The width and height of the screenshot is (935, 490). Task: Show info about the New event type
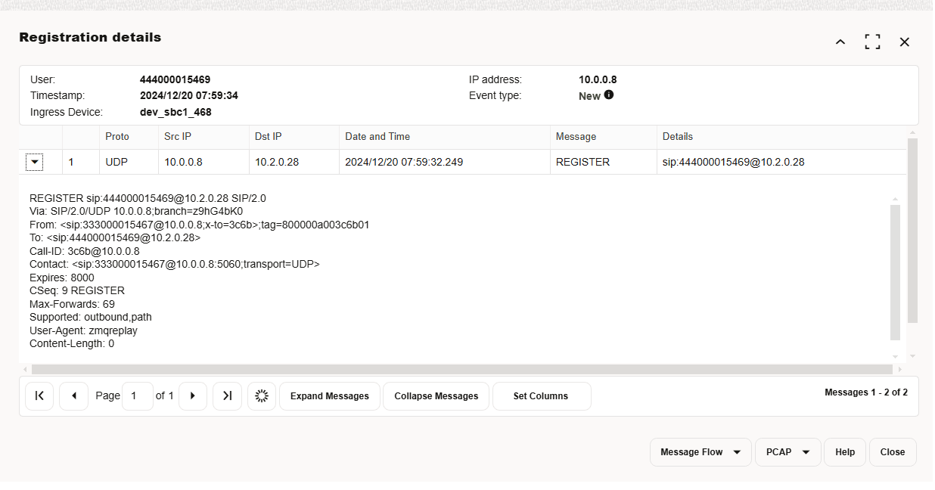(x=610, y=95)
